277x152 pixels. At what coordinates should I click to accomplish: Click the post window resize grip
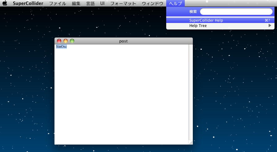pyautogui.click(x=191, y=142)
